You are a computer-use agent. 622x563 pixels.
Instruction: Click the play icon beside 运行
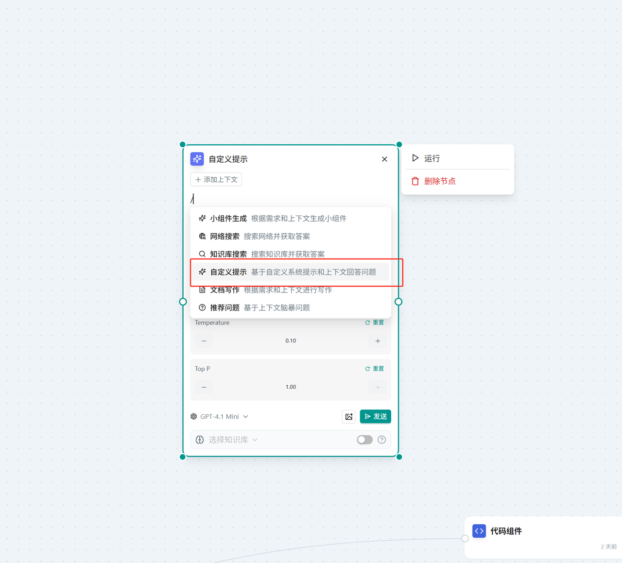coord(415,158)
